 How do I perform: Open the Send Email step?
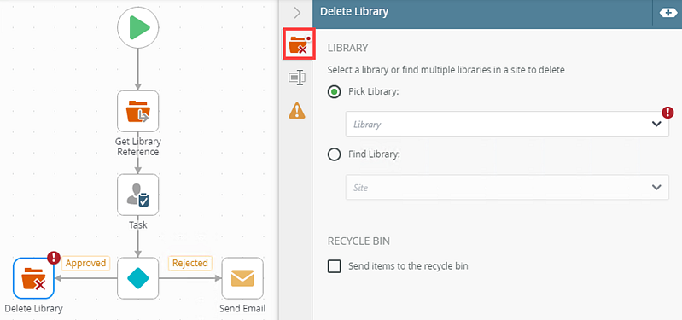pos(242,278)
